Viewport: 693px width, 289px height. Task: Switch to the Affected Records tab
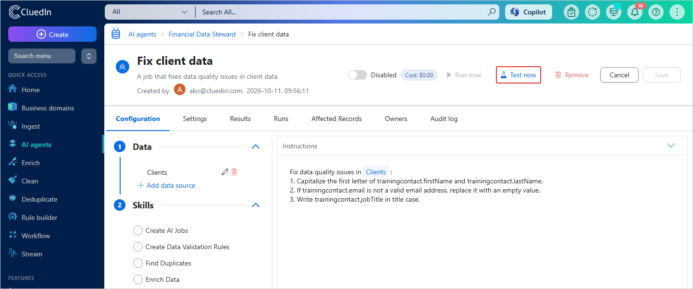pyautogui.click(x=336, y=119)
